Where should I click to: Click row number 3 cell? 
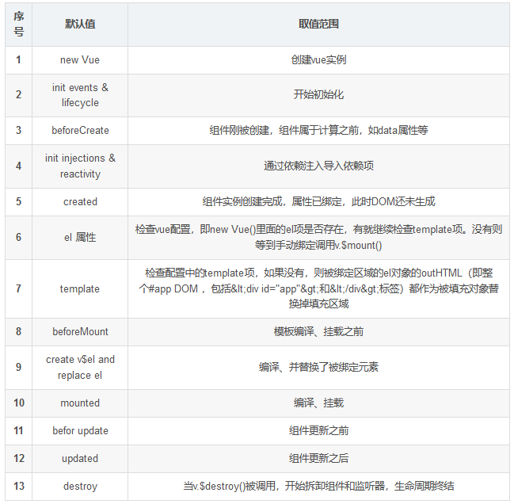[x=19, y=131]
